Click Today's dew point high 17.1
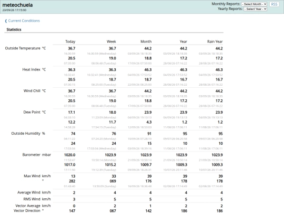The width and height of the screenshot is (284, 213). [72, 113]
